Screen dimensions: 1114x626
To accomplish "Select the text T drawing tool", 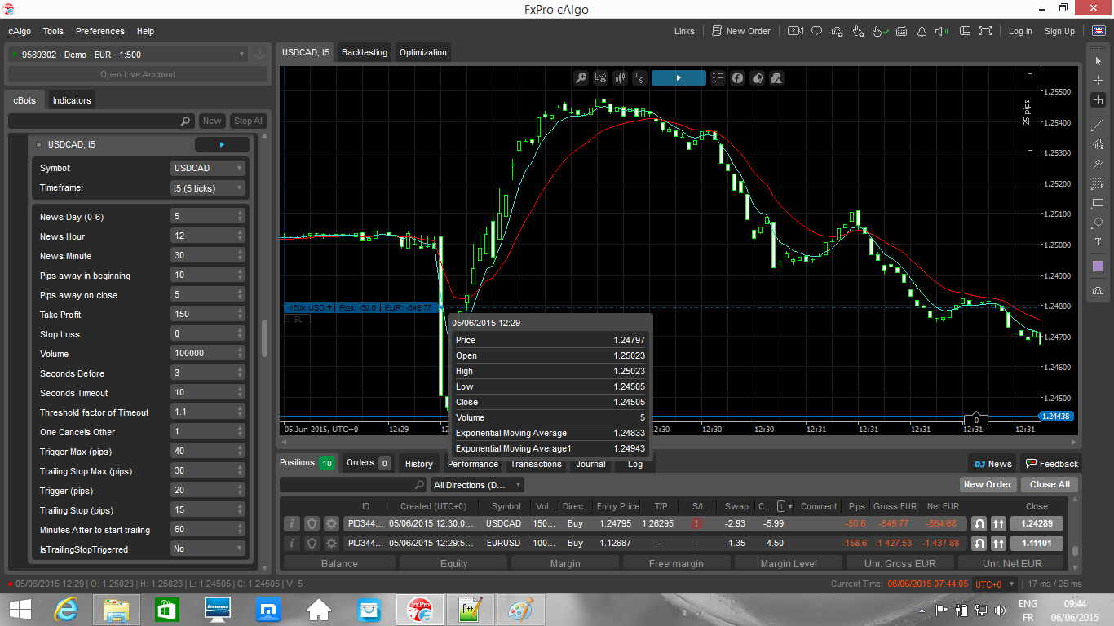I will click(x=1098, y=242).
